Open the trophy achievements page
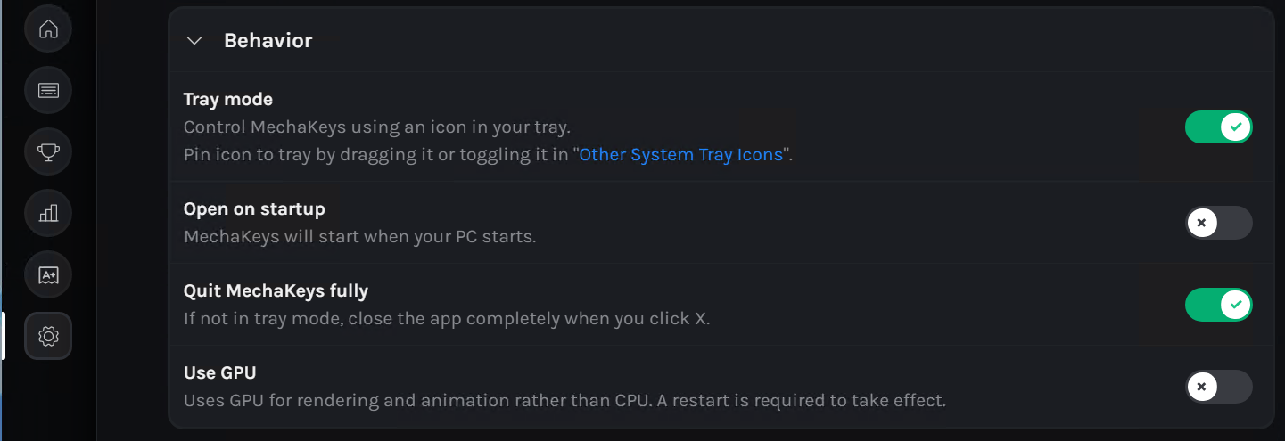The width and height of the screenshot is (1285, 441). click(x=48, y=151)
